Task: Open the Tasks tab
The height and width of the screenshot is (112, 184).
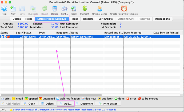Action: coord(75,19)
